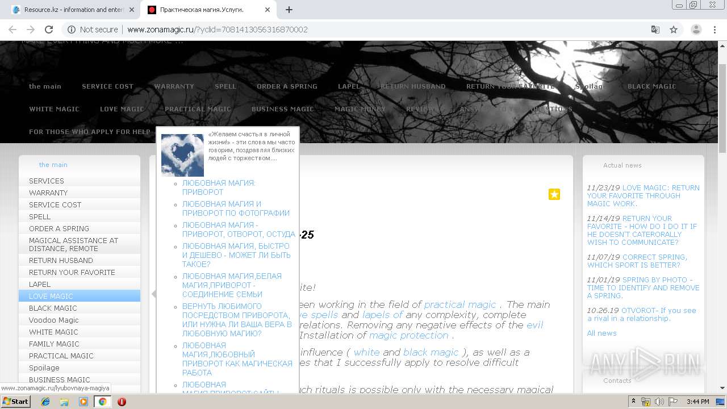Open ORDER A SPRING in top navigation

[x=287, y=86]
